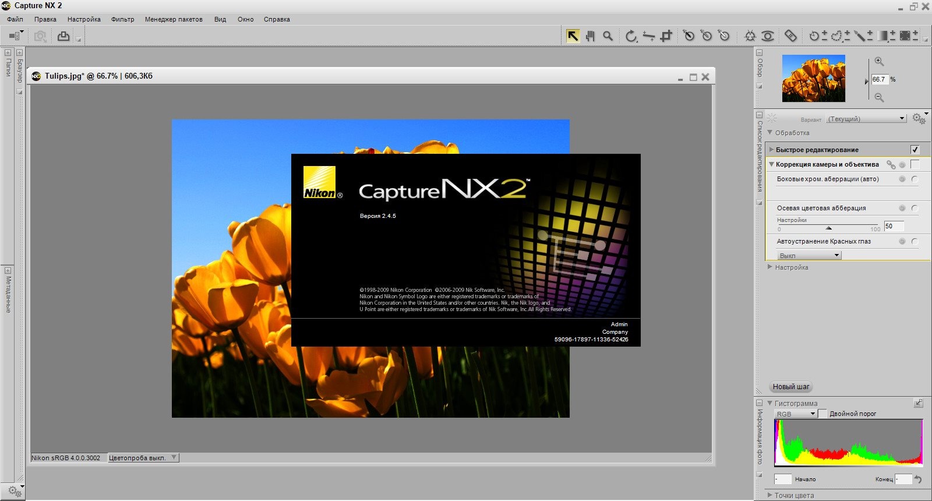Expand the Браузер side panel
This screenshot has height=501, width=932.
click(x=19, y=52)
